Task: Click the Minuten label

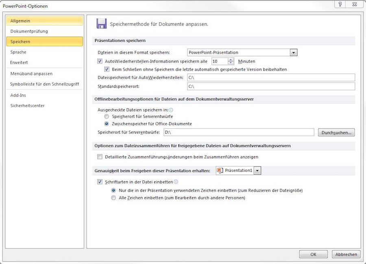Action: 246,61
